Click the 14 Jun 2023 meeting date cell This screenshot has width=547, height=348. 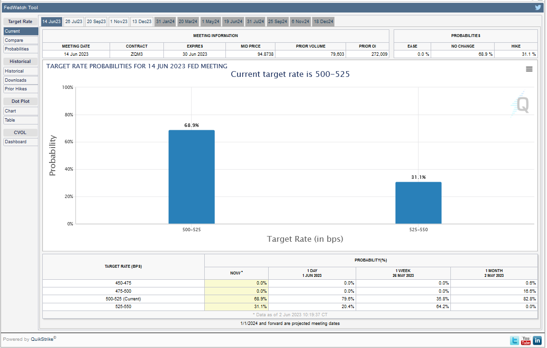coord(76,54)
